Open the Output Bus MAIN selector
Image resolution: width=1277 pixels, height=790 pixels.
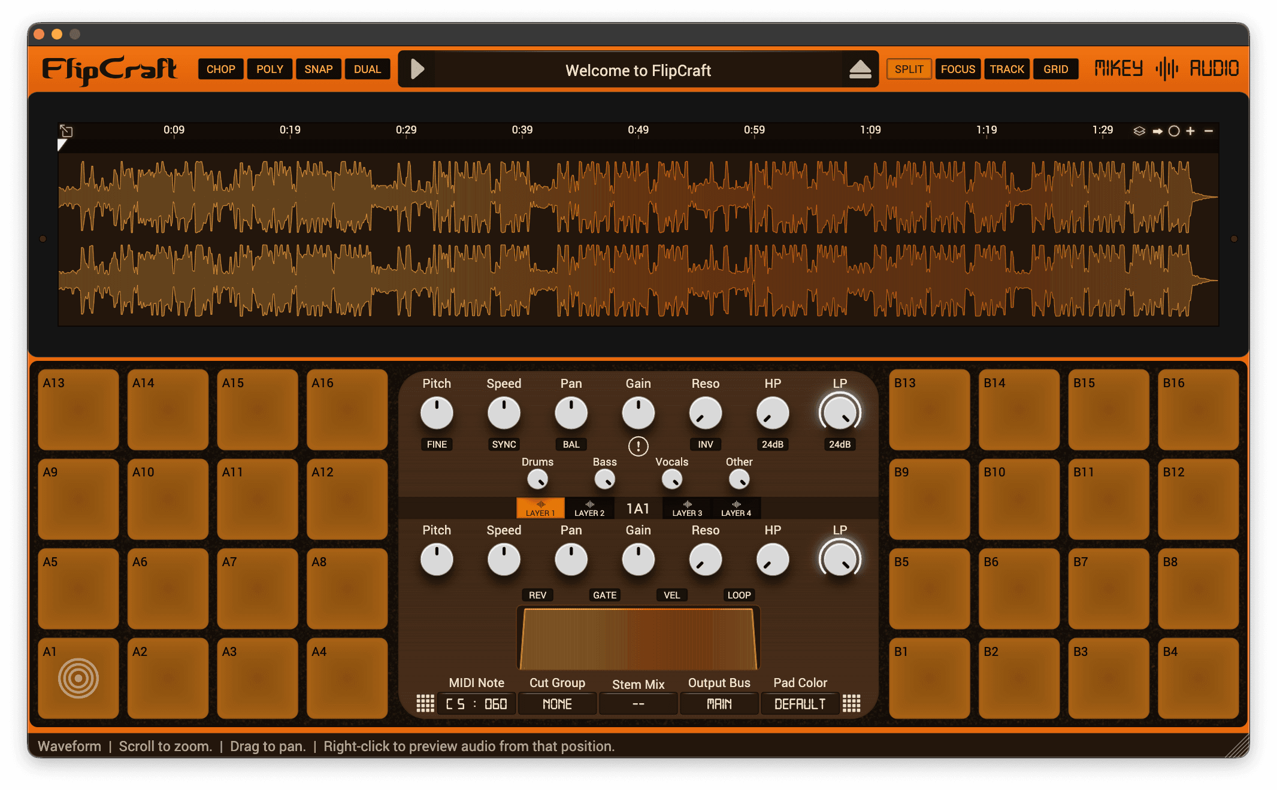tap(719, 704)
